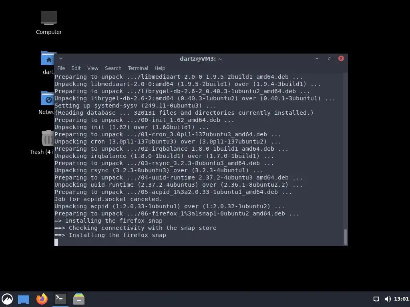Open the Terminal menu
Image resolution: width=410 pixels, height=307 pixels.
tap(138, 68)
